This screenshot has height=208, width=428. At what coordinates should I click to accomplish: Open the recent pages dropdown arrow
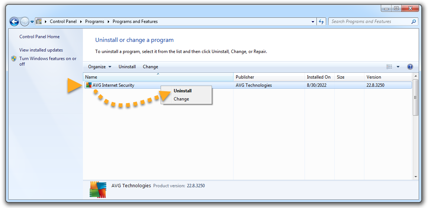coord(32,22)
